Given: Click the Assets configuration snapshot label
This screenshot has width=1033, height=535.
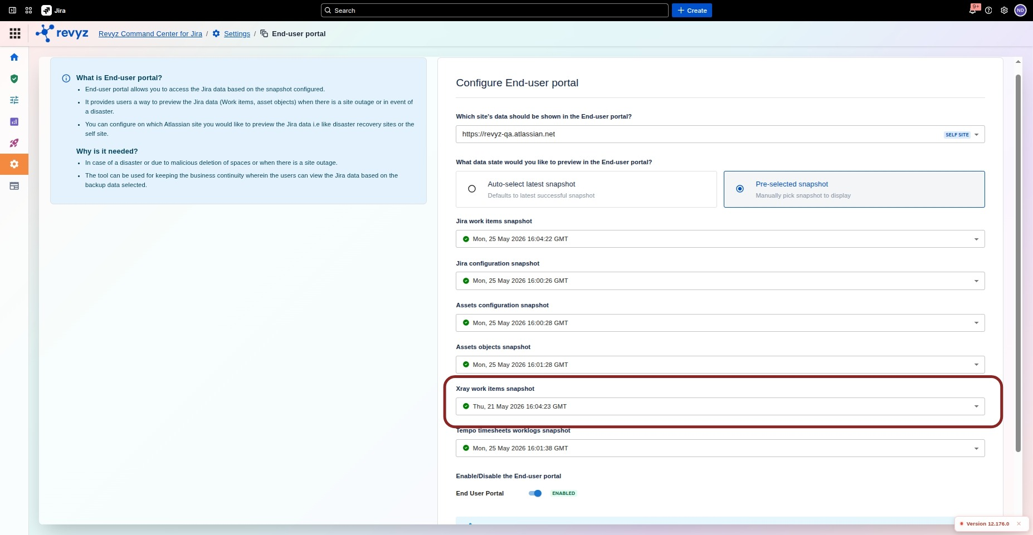Looking at the screenshot, I should click(502, 305).
